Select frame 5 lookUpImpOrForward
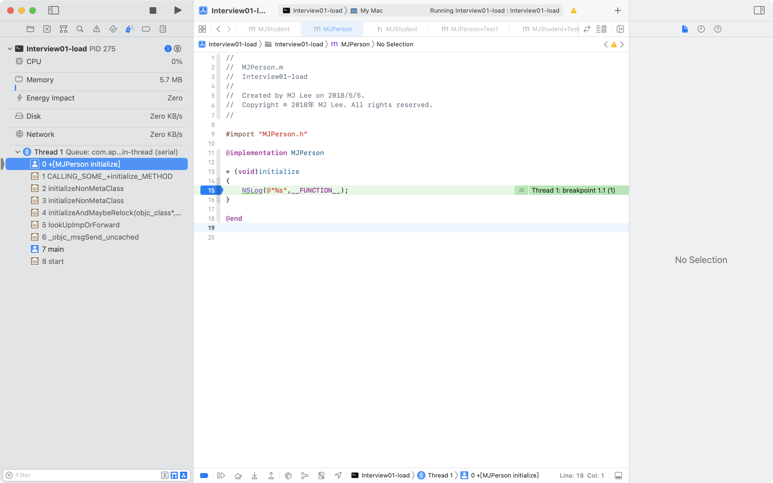773x483 pixels. (96, 225)
